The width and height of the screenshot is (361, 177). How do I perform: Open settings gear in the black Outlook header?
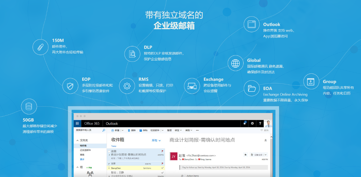click(x=252, y=124)
